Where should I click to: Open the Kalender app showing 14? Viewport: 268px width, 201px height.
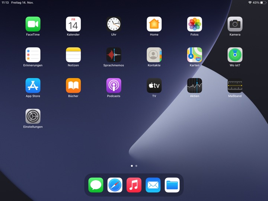73,24
